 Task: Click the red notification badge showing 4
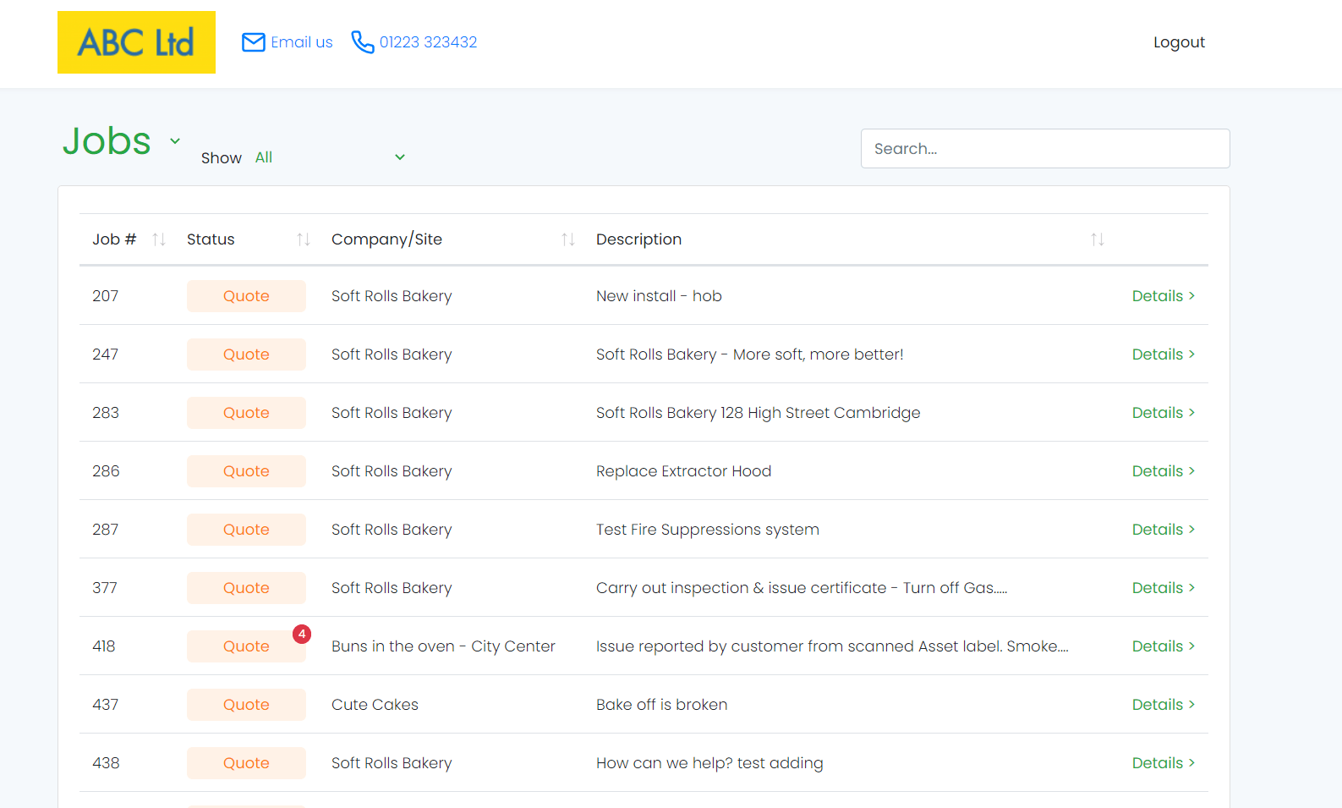[x=302, y=634]
